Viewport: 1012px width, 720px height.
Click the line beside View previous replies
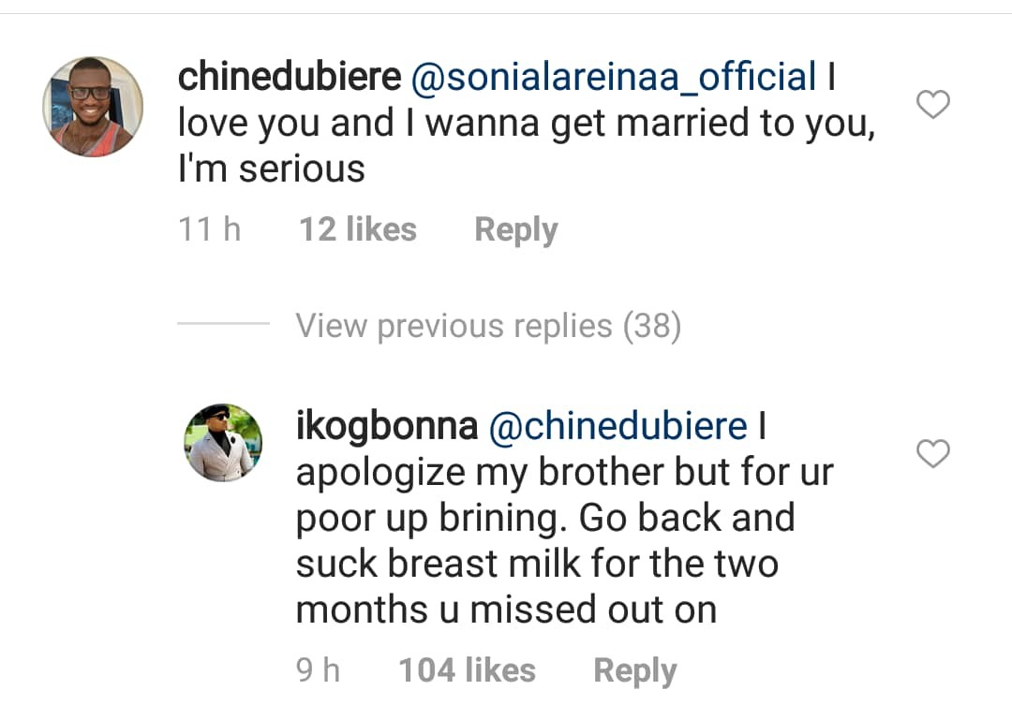223,326
